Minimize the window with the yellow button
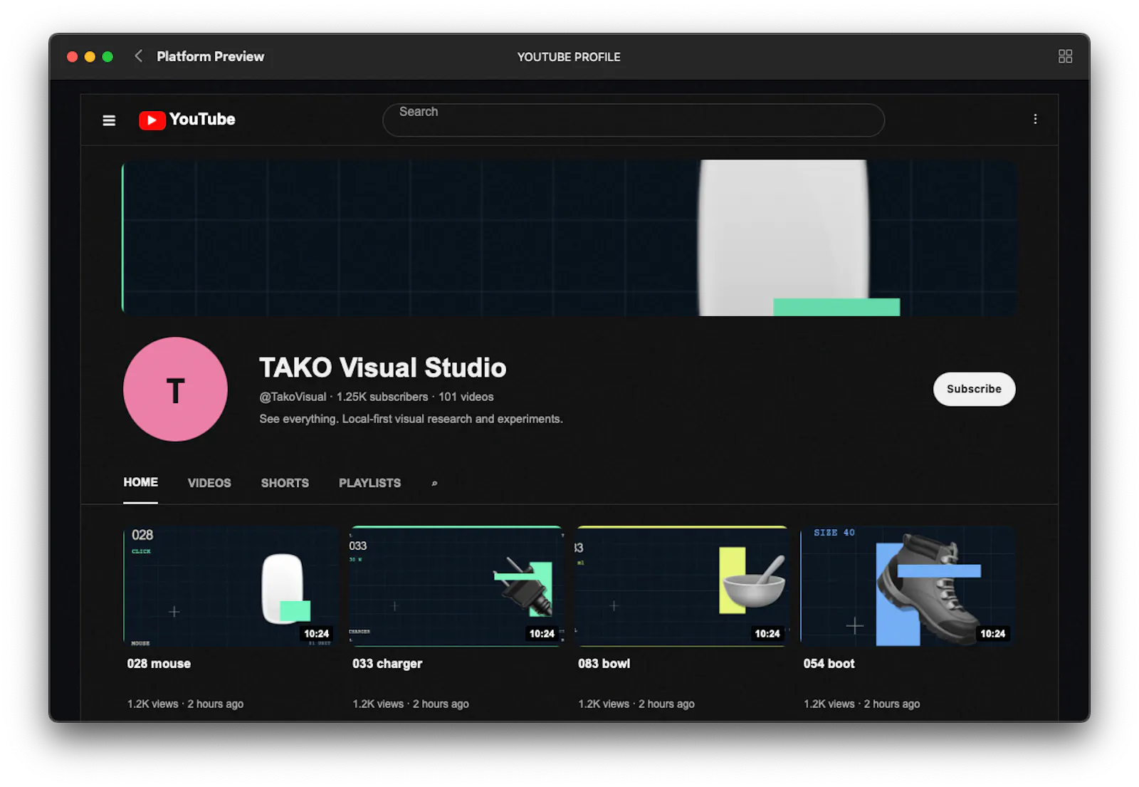 tap(90, 56)
